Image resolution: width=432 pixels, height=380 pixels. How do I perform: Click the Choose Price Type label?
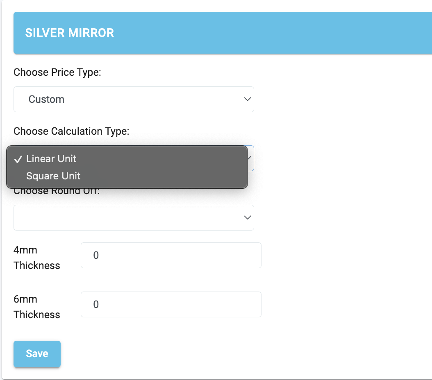(x=57, y=72)
